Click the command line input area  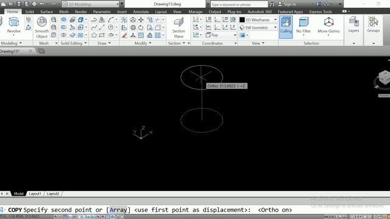195,210
